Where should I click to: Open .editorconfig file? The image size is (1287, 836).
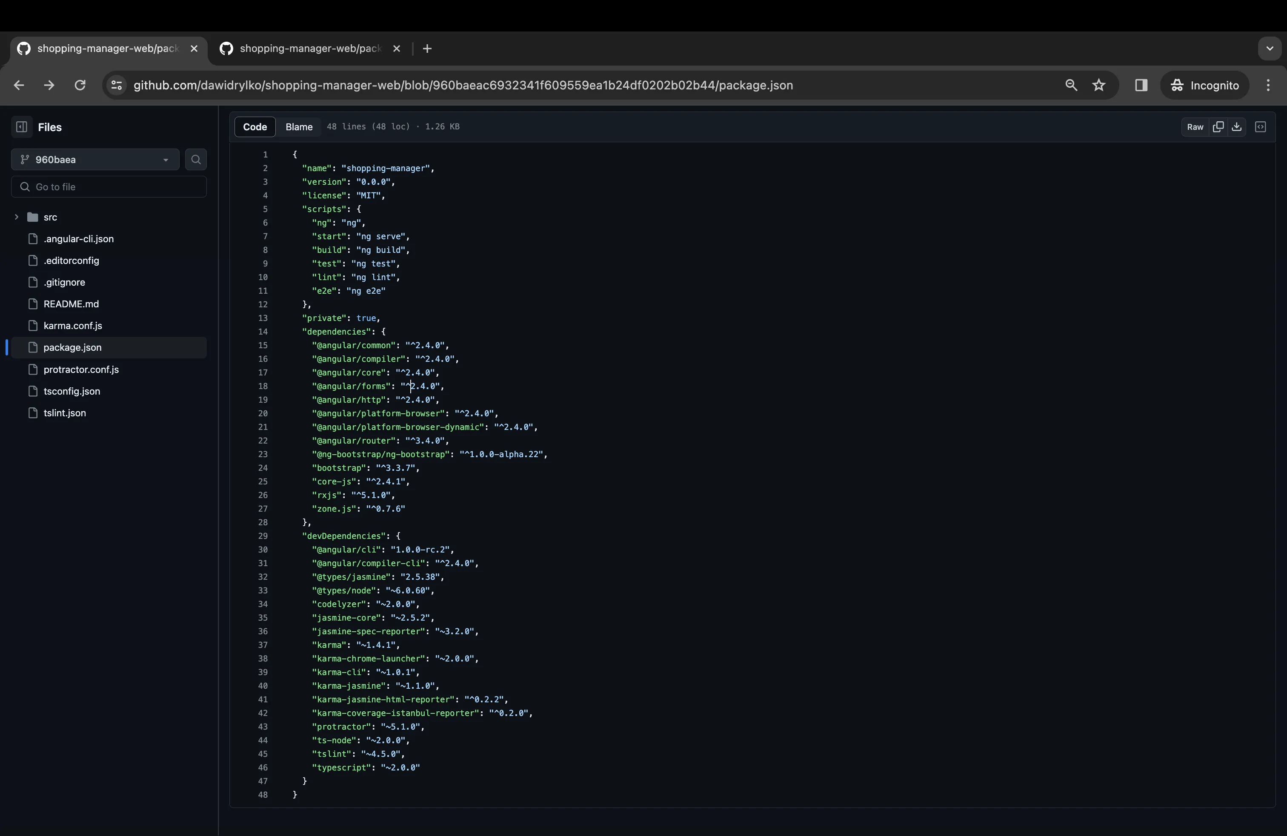coord(71,261)
